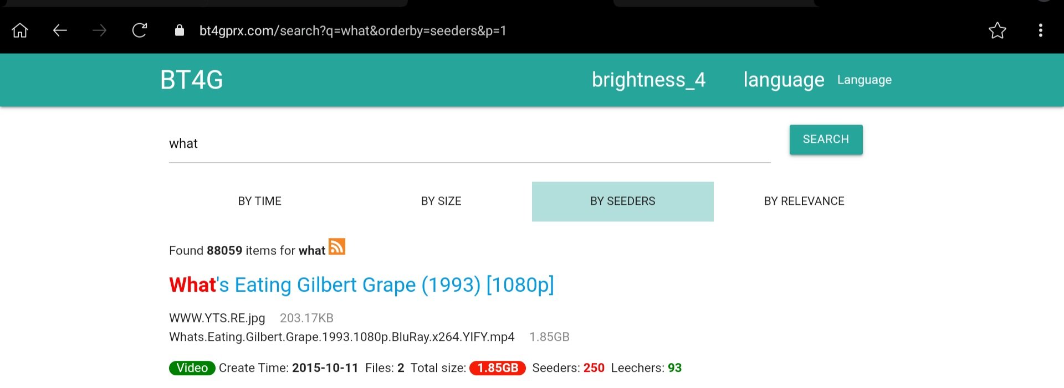Image resolution: width=1064 pixels, height=388 pixels.
Task: Click the red 1.85GB size pill
Action: 497,368
